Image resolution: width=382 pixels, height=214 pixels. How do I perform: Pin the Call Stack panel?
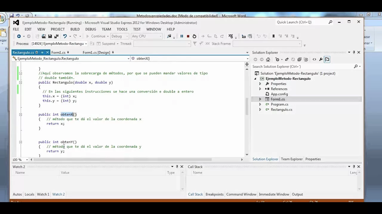tap(354, 167)
